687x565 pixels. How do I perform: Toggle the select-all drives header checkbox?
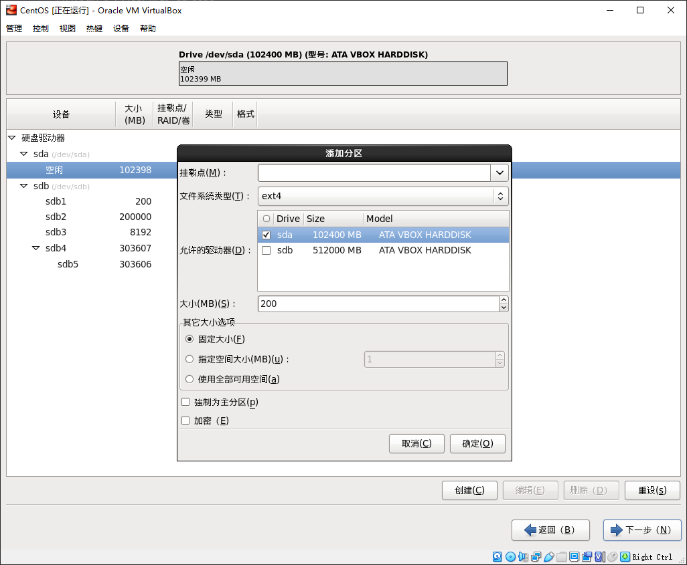(266, 219)
